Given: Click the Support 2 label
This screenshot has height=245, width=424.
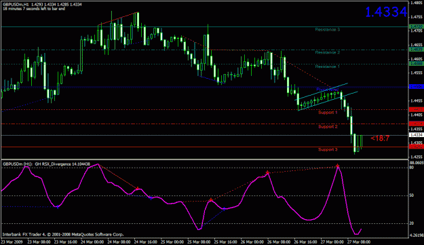Looking at the screenshot, I should 328,126.
